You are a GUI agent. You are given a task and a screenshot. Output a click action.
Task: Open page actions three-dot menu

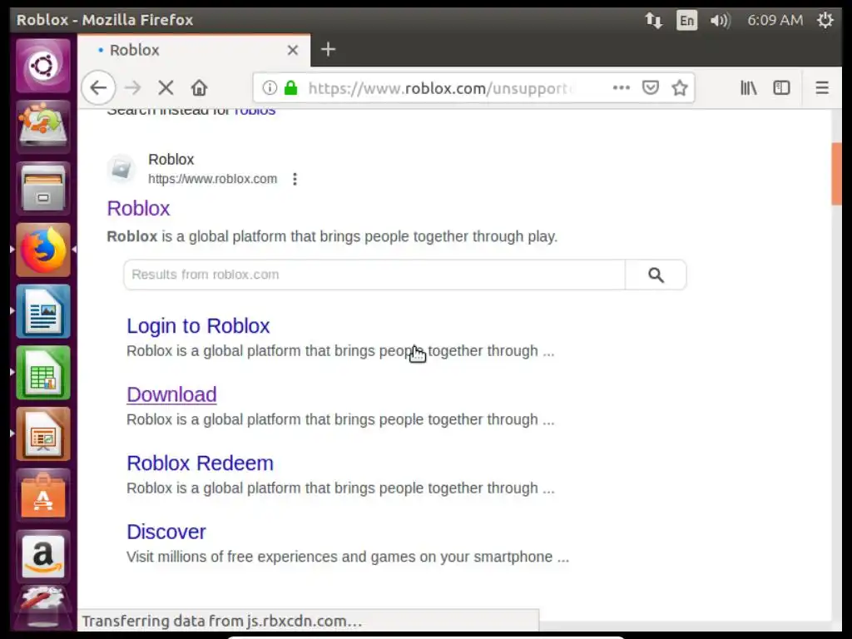621,87
